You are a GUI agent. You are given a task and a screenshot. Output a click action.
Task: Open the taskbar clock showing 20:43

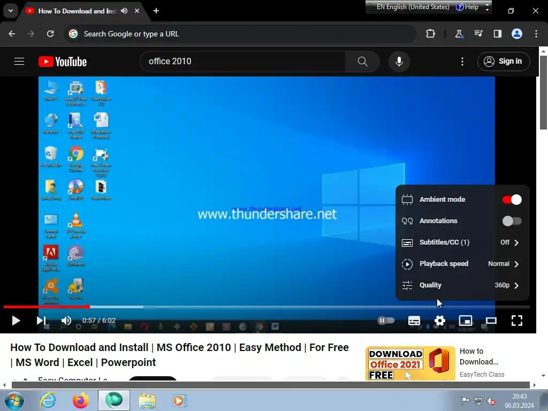tap(519, 401)
